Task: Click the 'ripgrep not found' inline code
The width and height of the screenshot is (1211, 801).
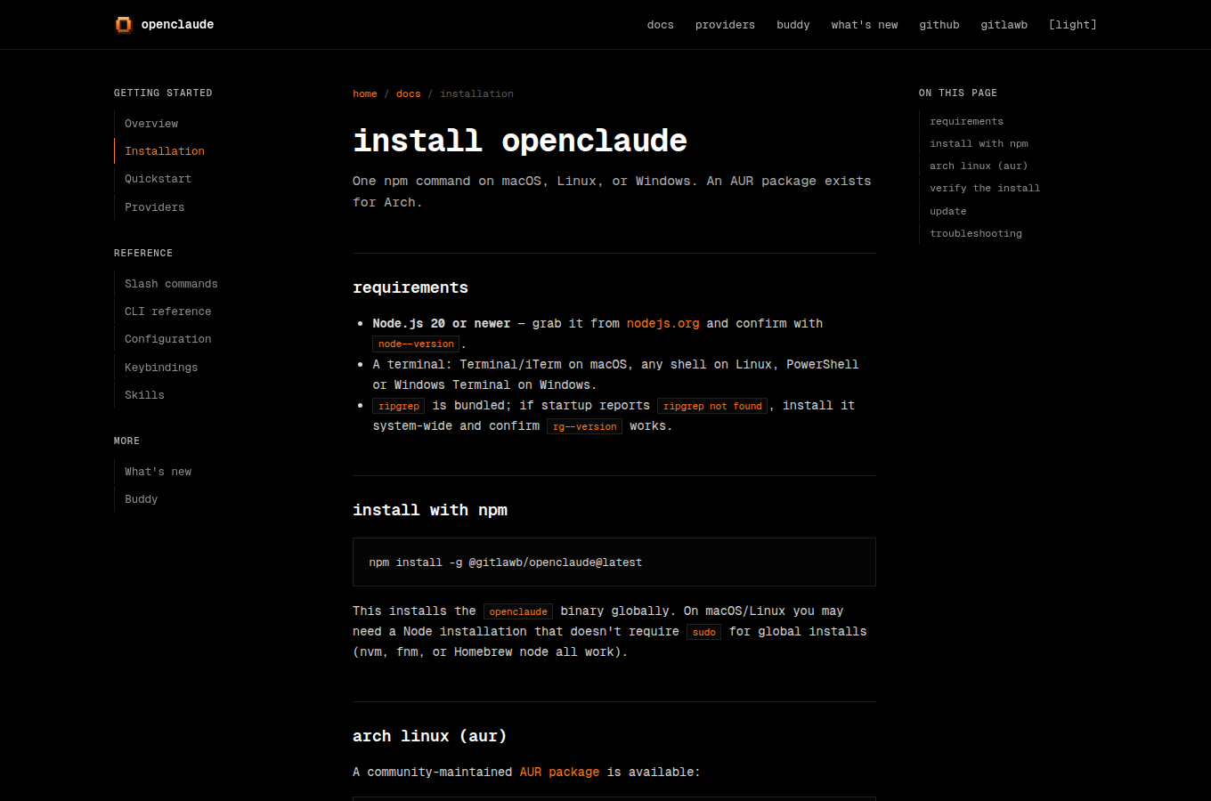Action: tap(712, 406)
